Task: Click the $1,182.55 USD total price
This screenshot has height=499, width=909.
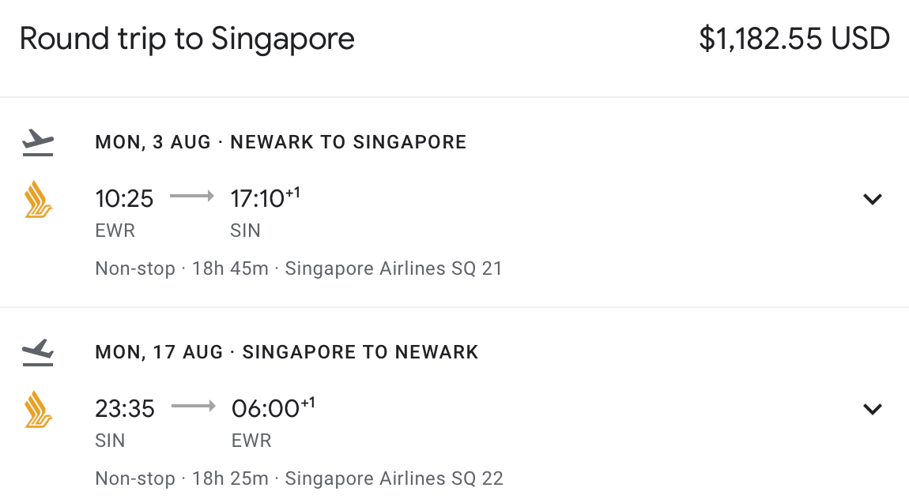Action: tap(794, 39)
